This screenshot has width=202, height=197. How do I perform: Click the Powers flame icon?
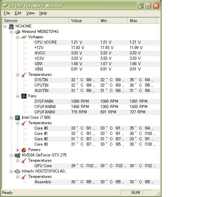pyautogui.click(x=24, y=150)
